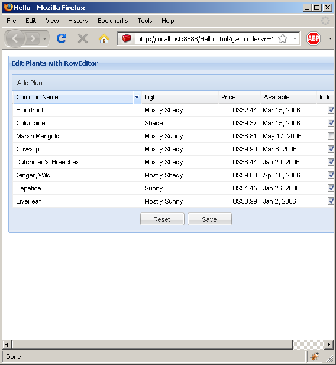Sort by the Common Name column header
This screenshot has width=336, height=365.
73,97
